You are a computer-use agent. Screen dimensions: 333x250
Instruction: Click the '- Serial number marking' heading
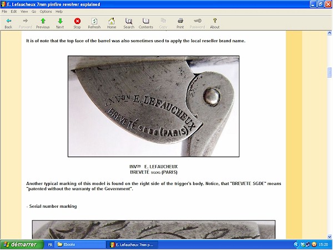[x=52, y=206]
